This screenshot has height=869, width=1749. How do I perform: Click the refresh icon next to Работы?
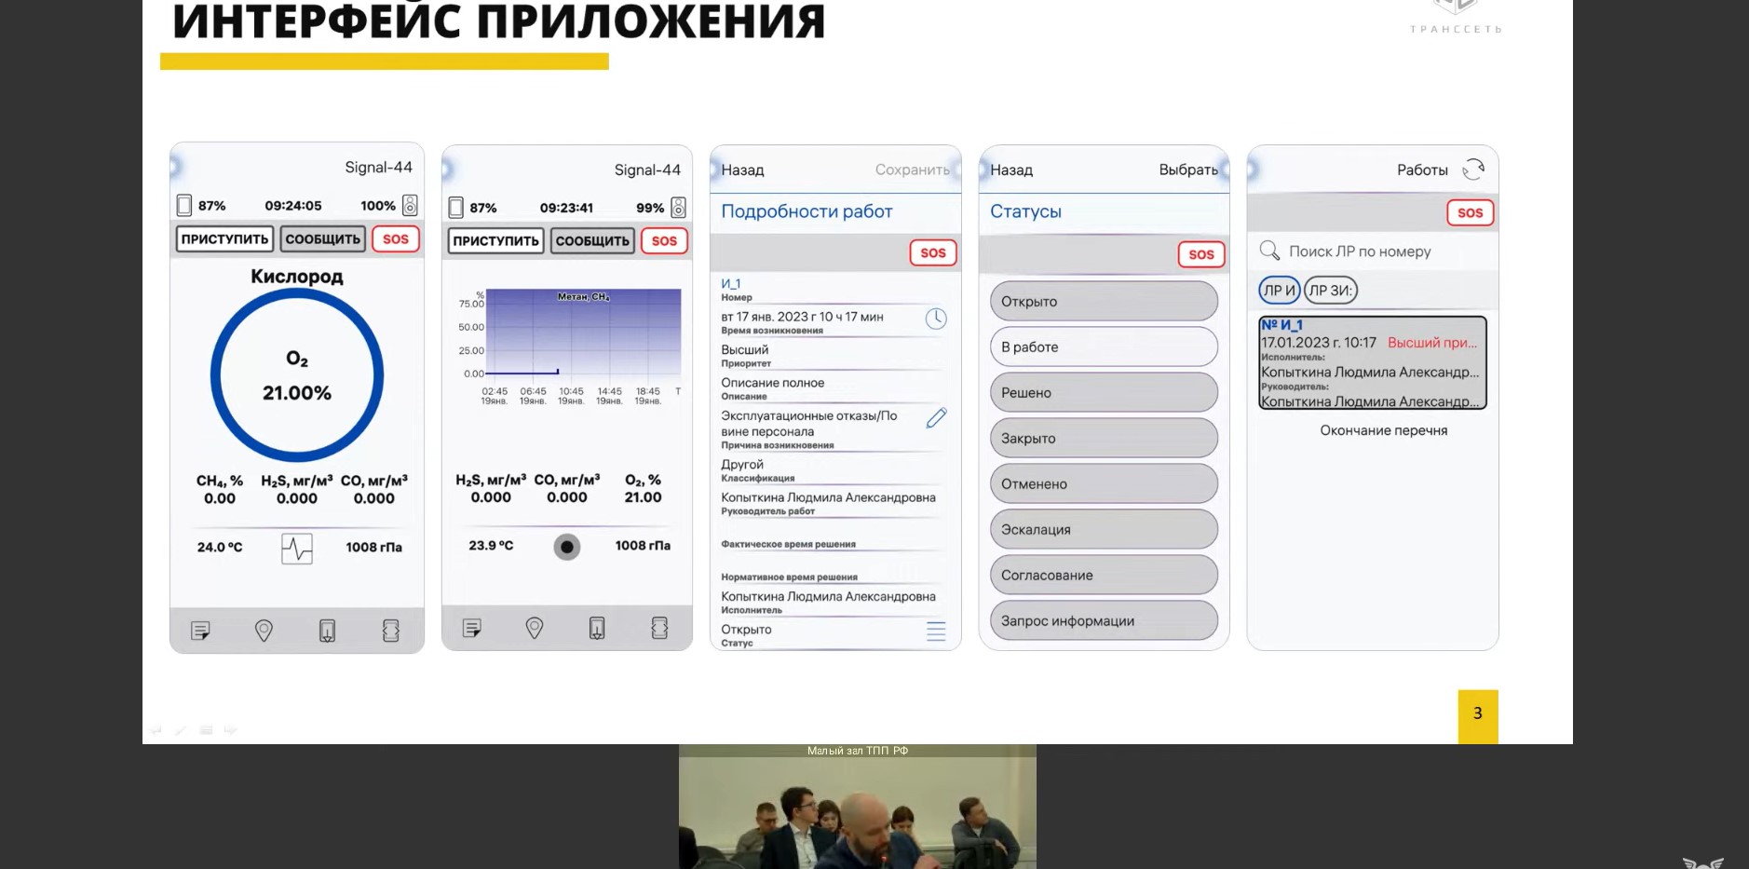(1473, 170)
